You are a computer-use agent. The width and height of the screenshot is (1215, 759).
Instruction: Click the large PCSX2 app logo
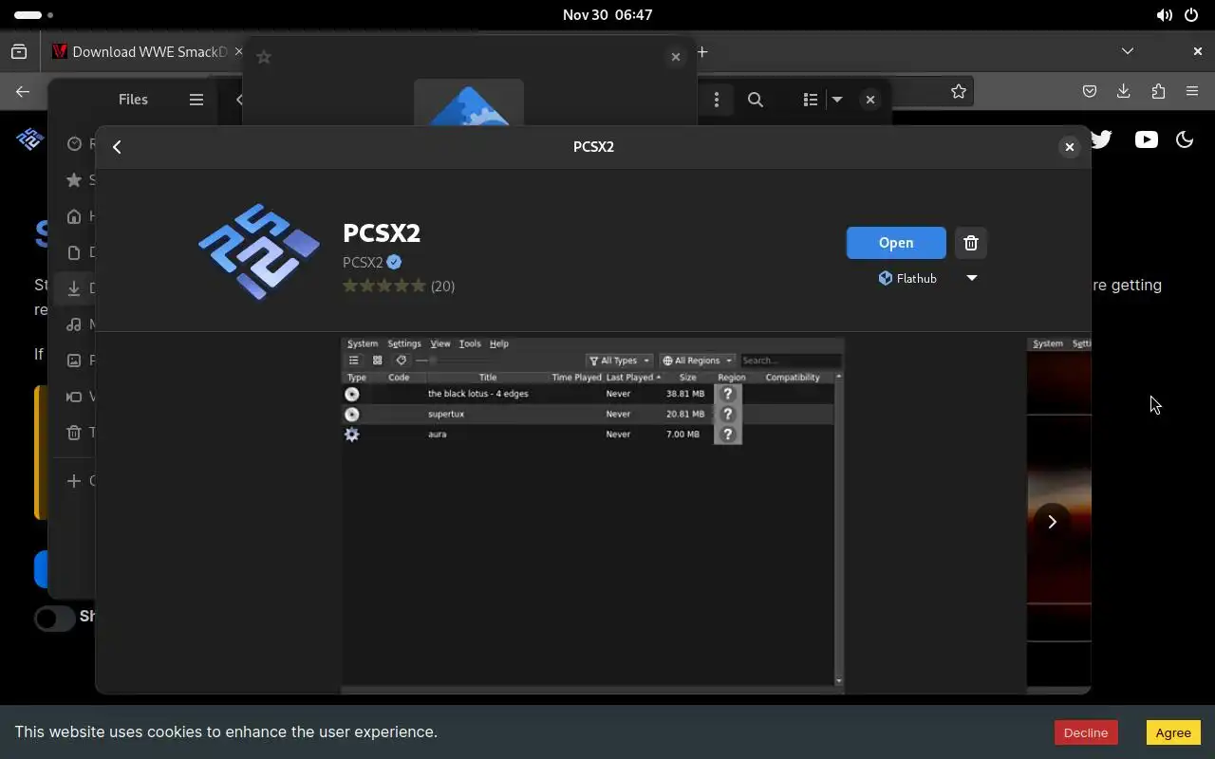[259, 251]
